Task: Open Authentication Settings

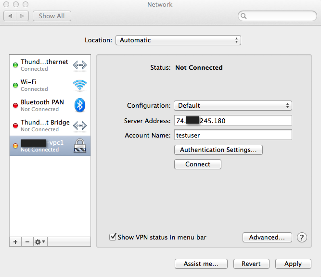Action: pos(218,150)
